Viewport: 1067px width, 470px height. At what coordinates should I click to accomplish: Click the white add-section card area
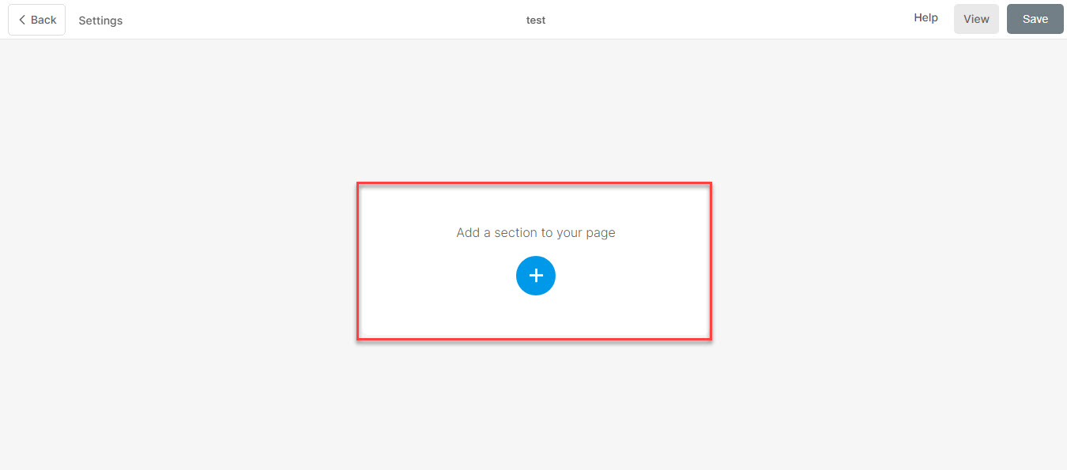point(534,261)
